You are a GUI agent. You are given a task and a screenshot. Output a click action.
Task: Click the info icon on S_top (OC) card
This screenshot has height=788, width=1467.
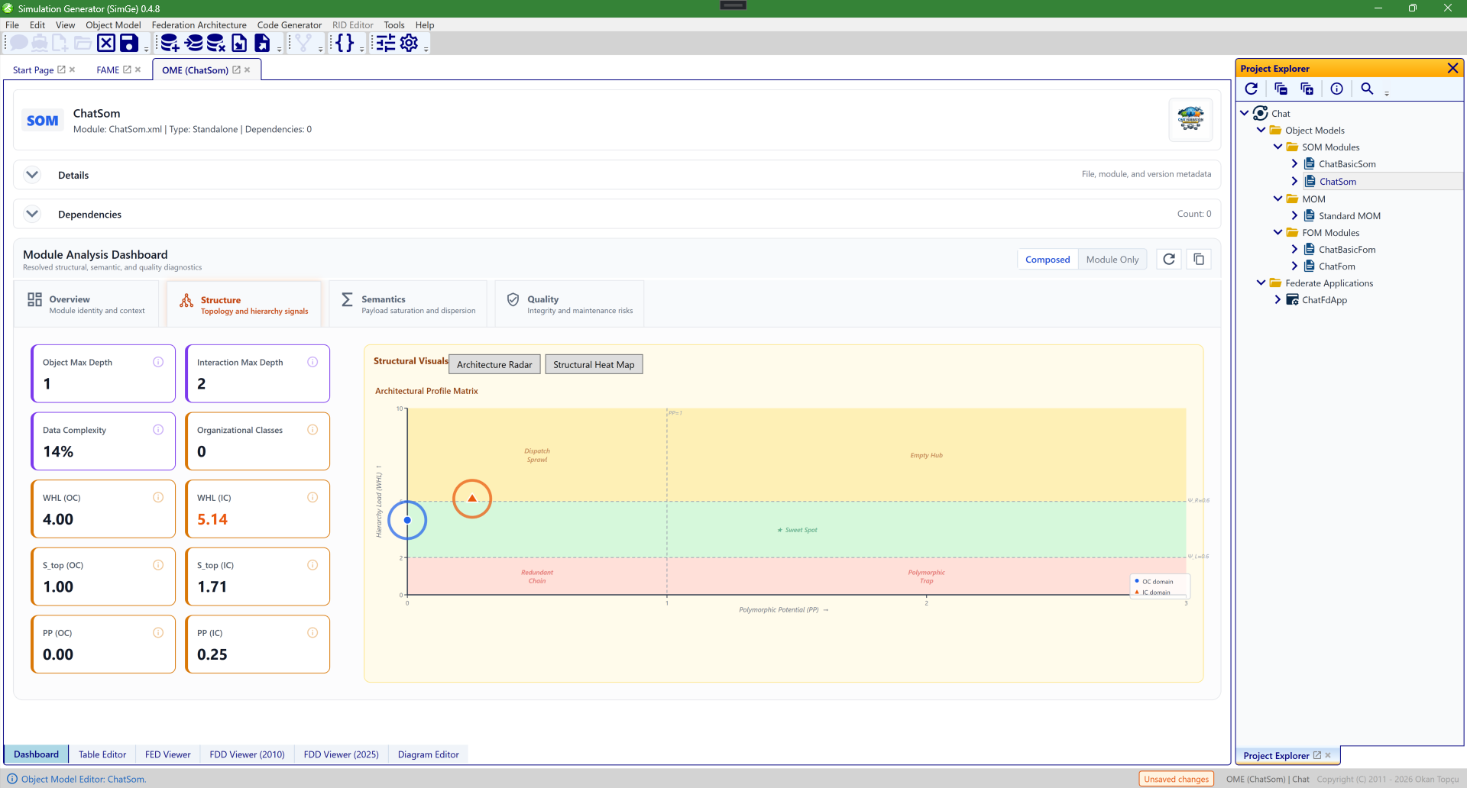click(158, 565)
